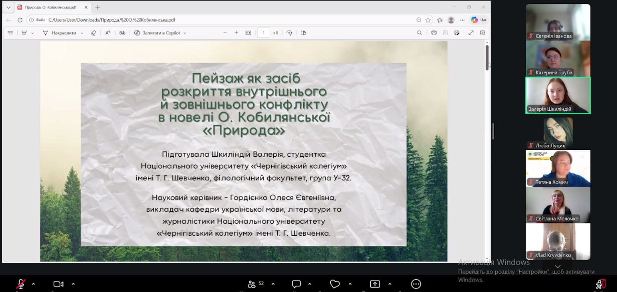
Task: Click the leave meeting button
Action: point(599,284)
